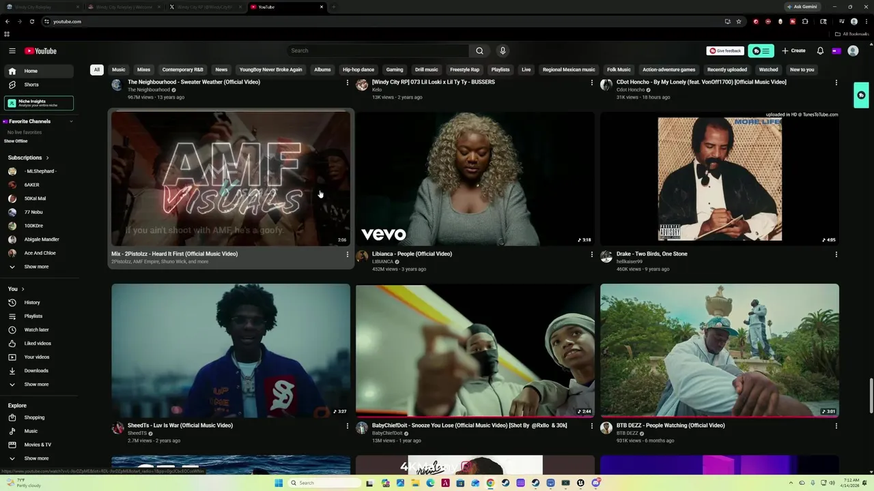Open Playlists in the sidebar
This screenshot has height=491, width=874.
[38, 316]
